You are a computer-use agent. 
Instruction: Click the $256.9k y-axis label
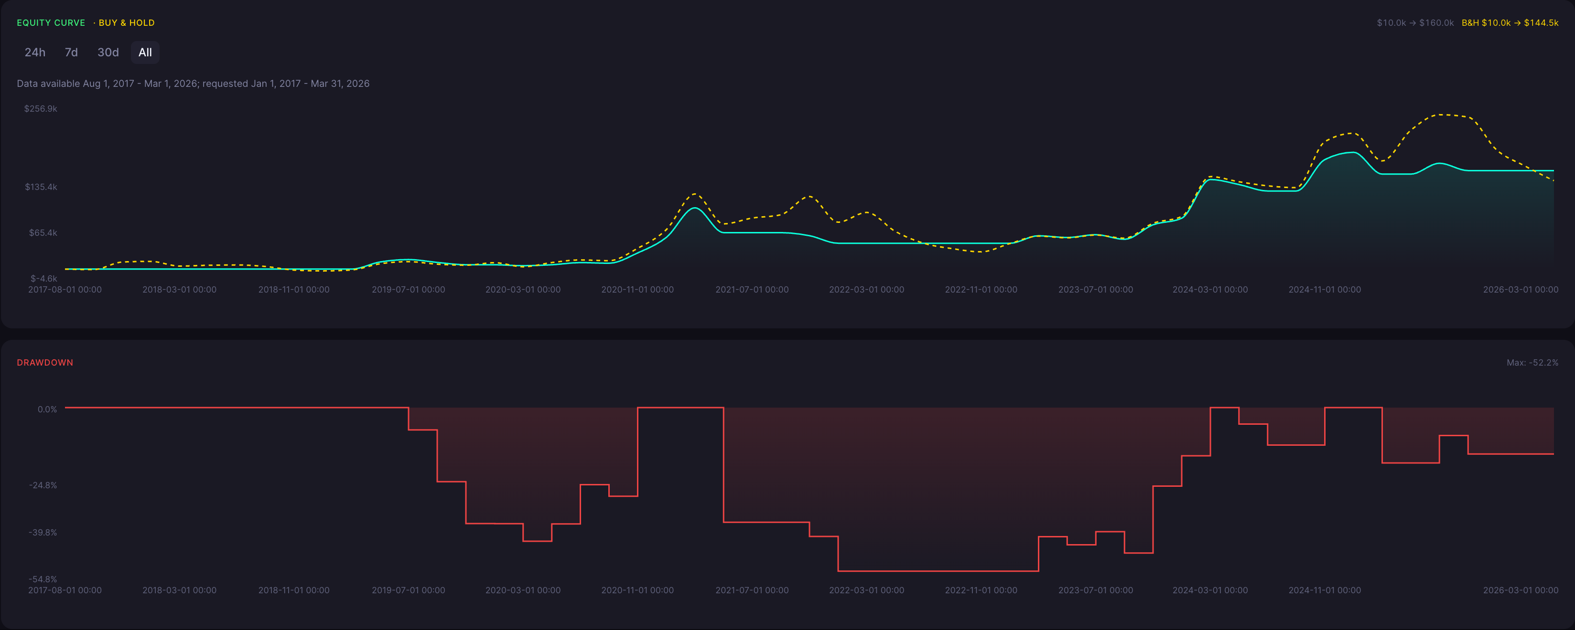[40, 109]
